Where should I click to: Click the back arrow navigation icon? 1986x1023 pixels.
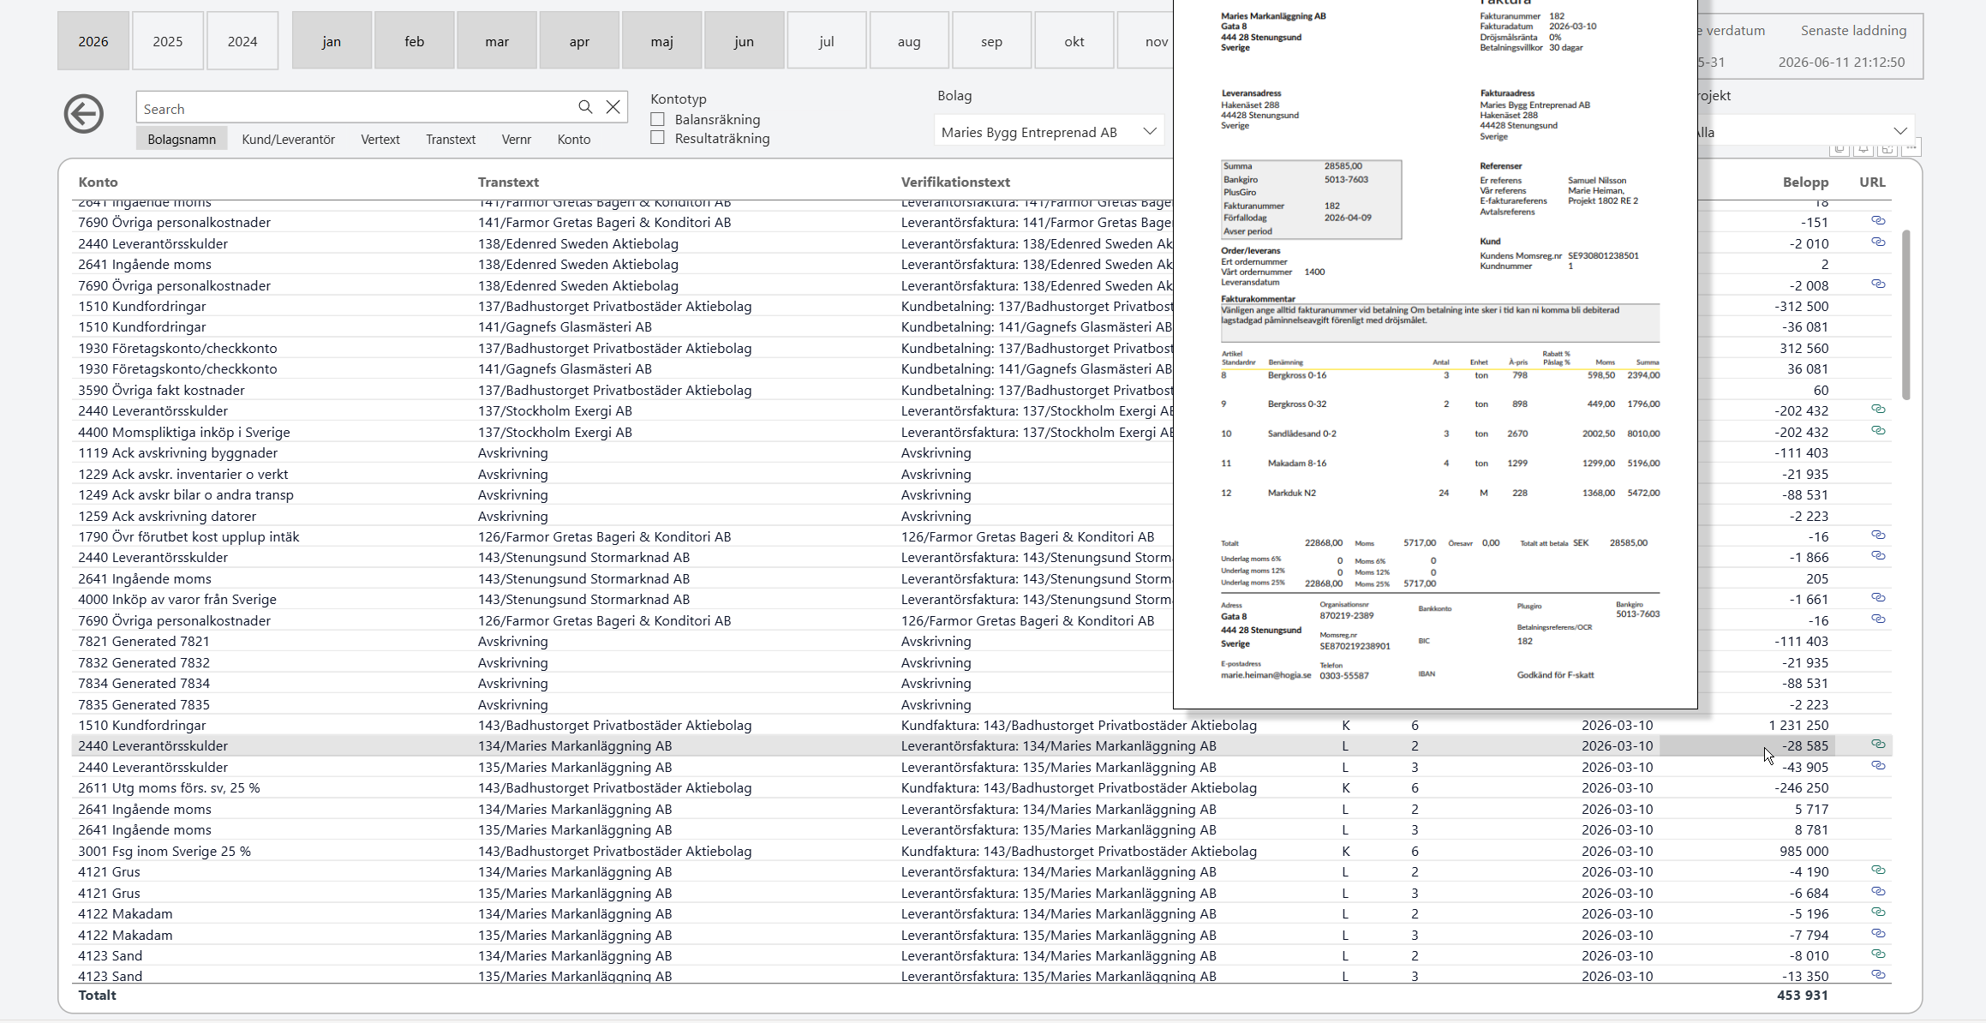[x=84, y=114]
